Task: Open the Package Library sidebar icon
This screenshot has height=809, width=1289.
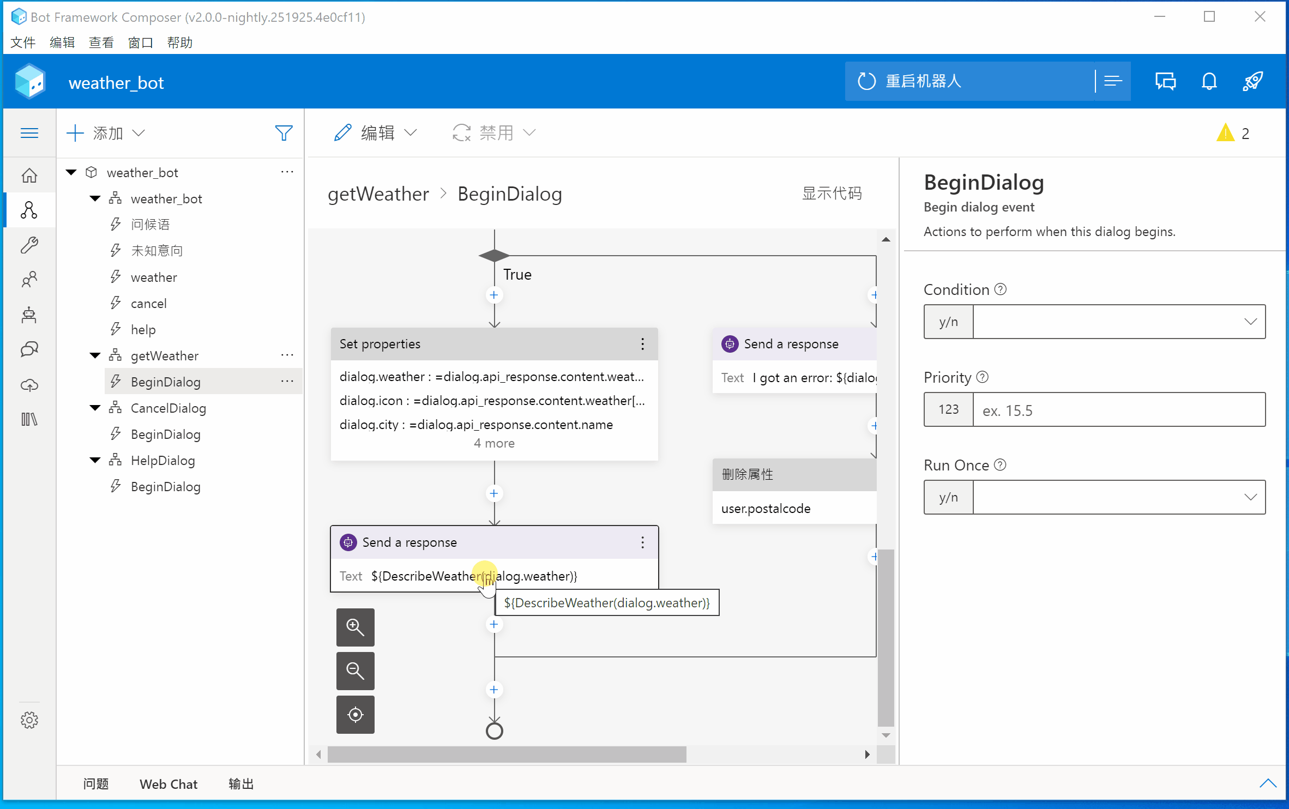Action: pos(29,419)
